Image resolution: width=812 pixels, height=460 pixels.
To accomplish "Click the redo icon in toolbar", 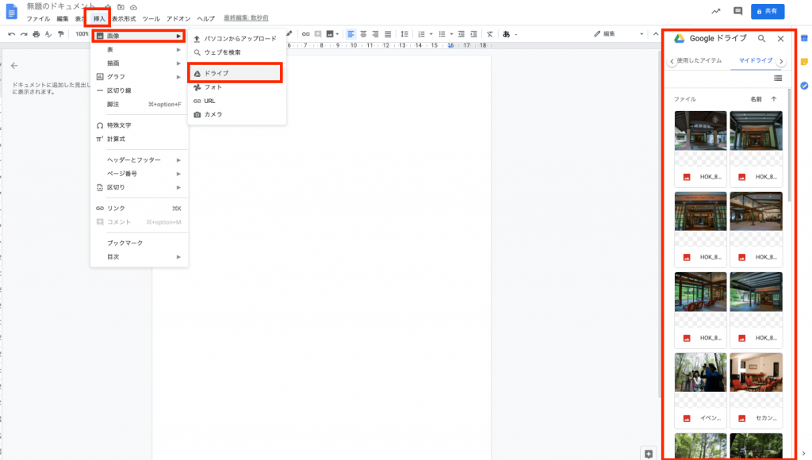I will [24, 34].
